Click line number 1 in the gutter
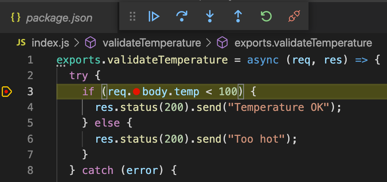 tap(30, 60)
